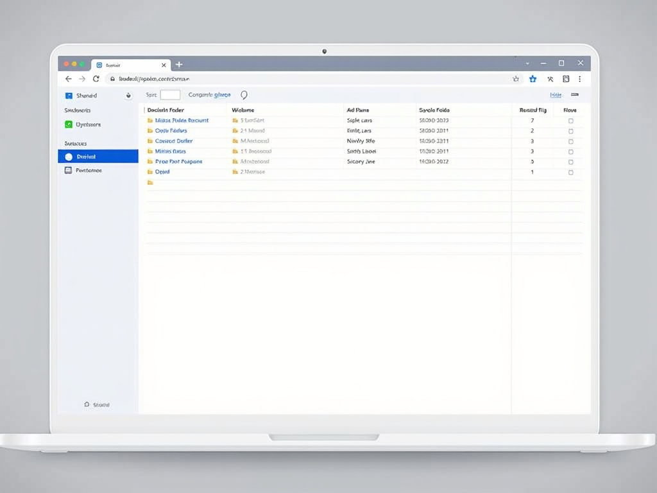This screenshot has width=657, height=493.
Task: Click the round arrow button beside Shaneid
Action: click(x=128, y=96)
